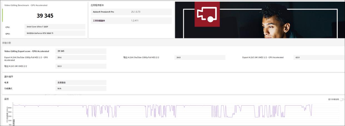Click the power mode N/A field
This screenshot has height=126, width=345.
click(81, 89)
